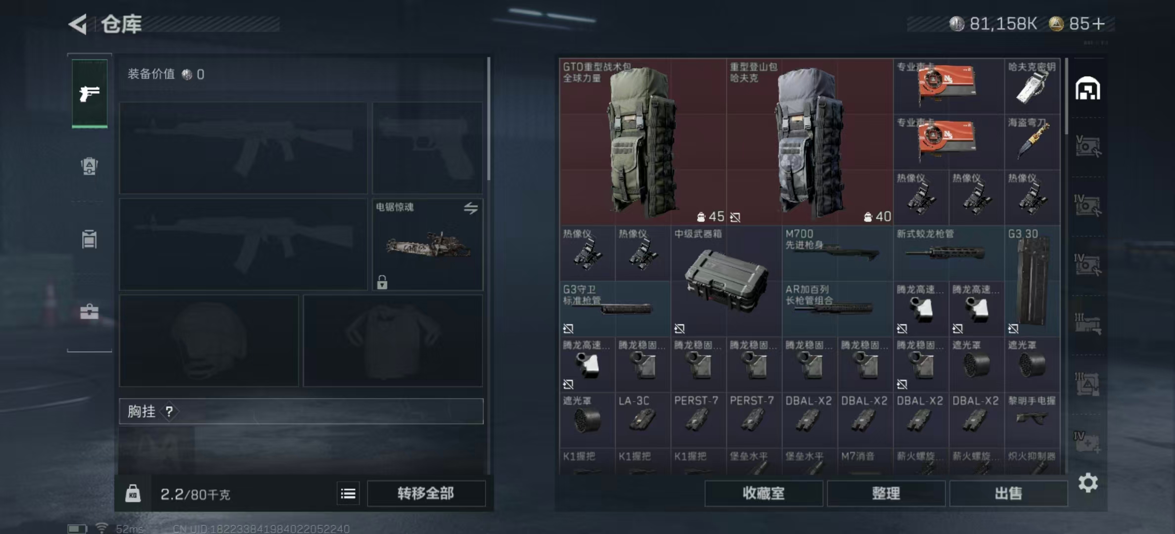Select the GTO重型战术包 backpack item

[x=643, y=142]
